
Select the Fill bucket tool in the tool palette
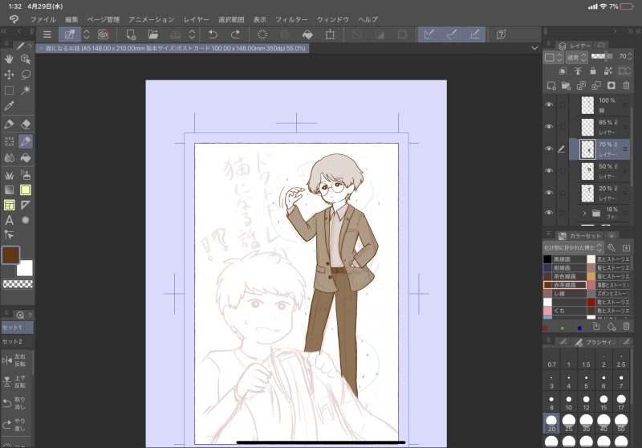coord(26,157)
